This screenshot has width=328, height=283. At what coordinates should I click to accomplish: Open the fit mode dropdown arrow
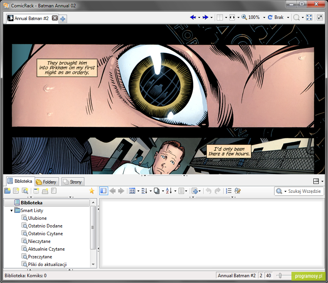(238, 17)
